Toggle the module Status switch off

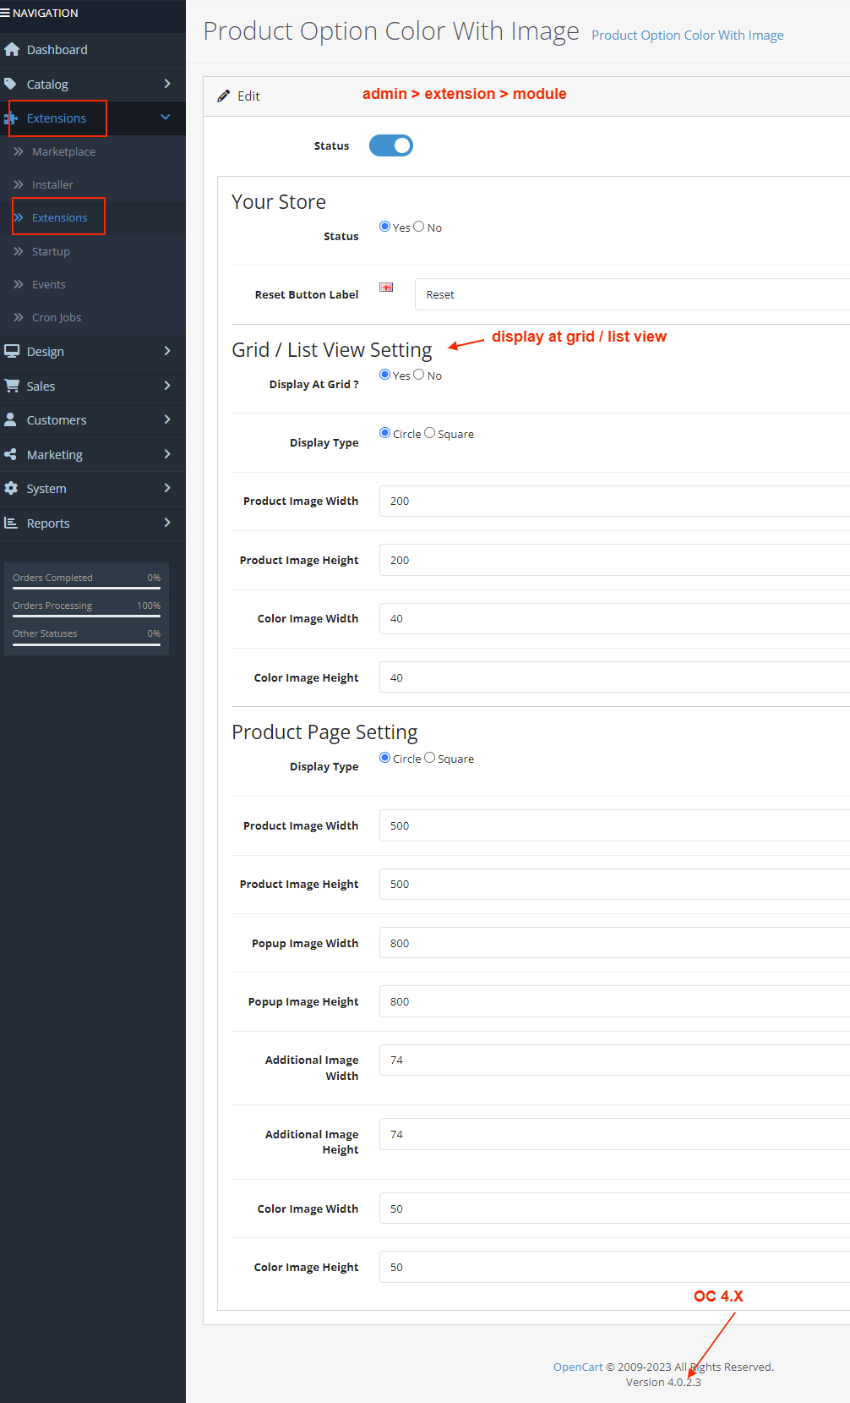point(391,145)
